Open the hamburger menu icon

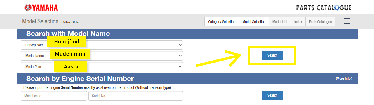[347, 21]
